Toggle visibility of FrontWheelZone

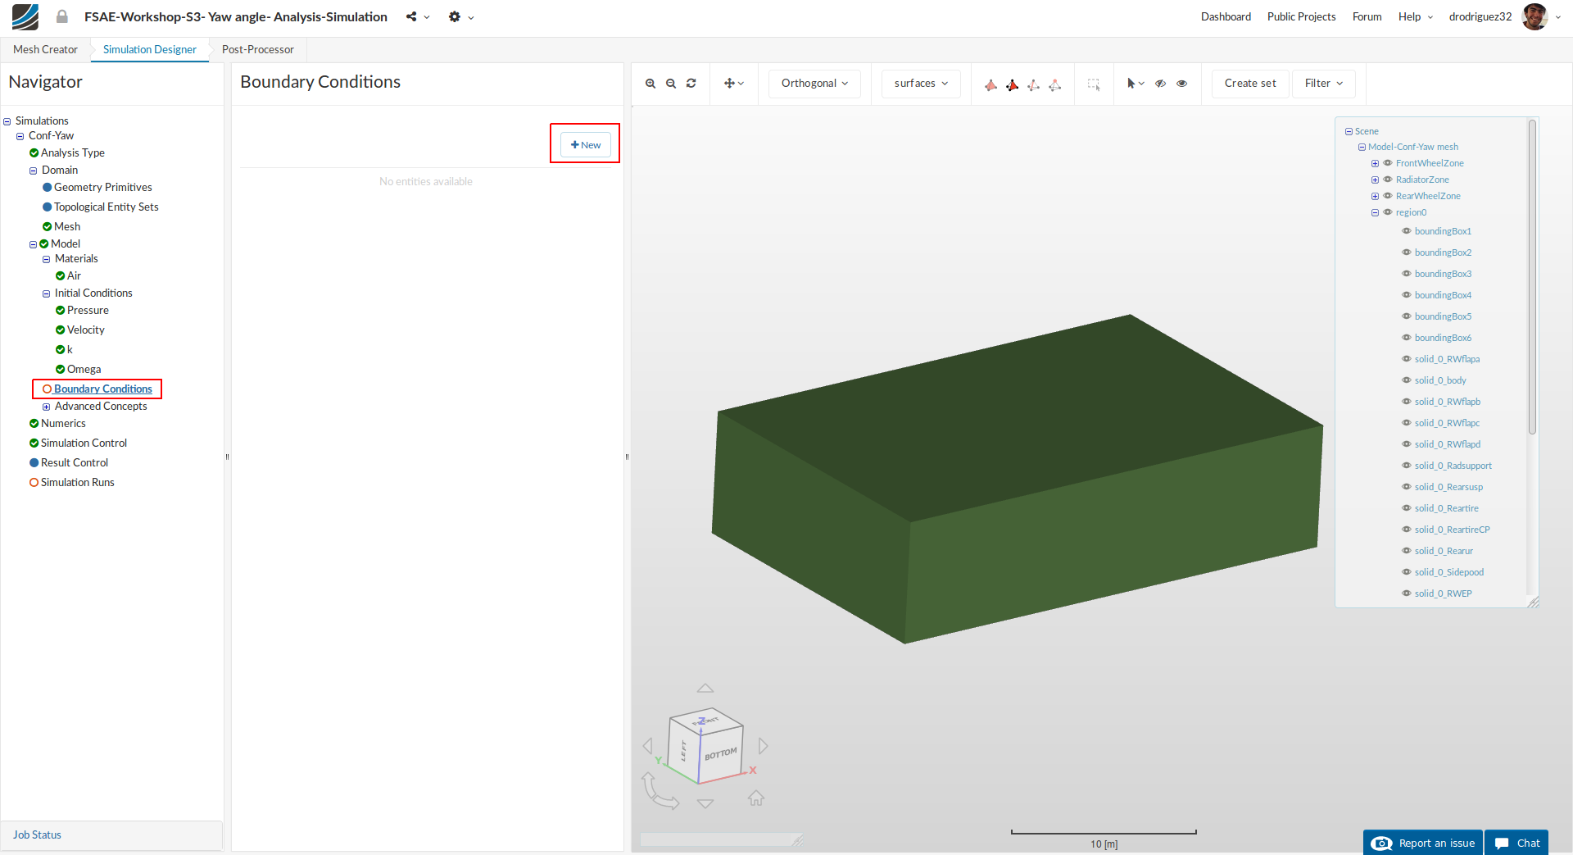(1388, 163)
